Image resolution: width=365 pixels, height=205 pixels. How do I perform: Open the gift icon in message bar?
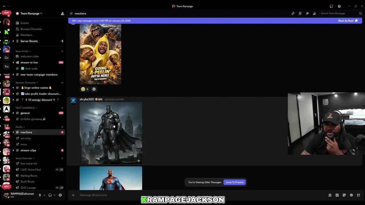pos(330,195)
